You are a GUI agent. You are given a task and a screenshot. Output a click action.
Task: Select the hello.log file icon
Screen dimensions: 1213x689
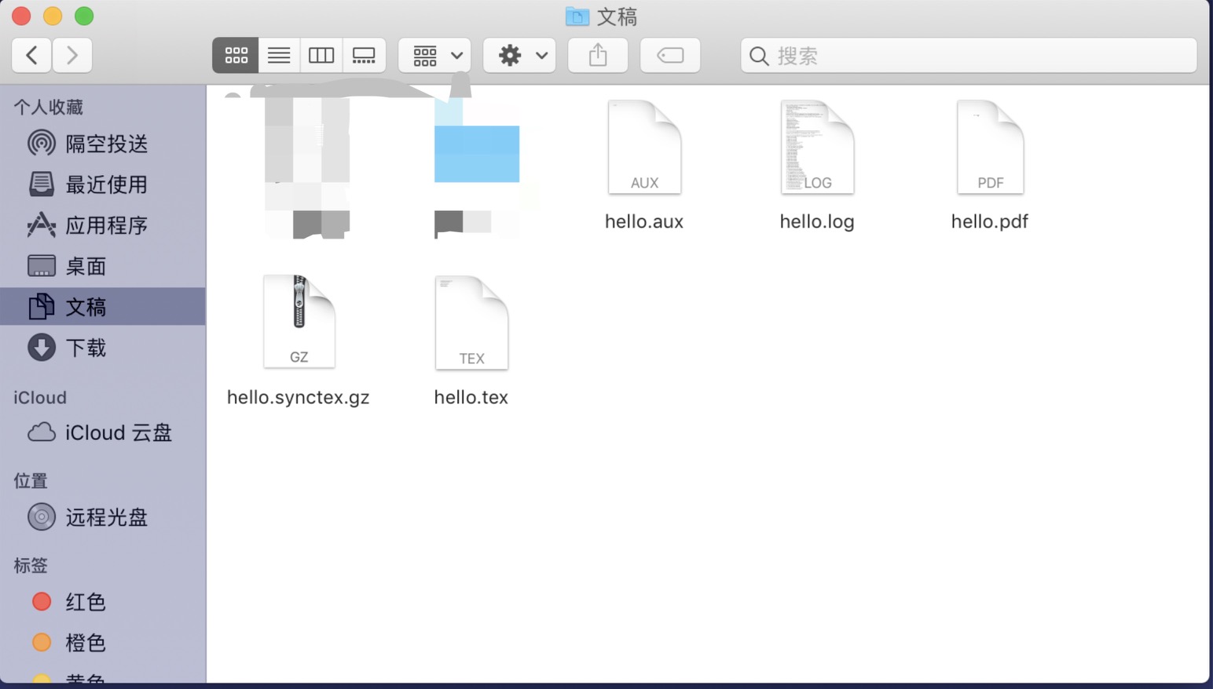coord(816,148)
